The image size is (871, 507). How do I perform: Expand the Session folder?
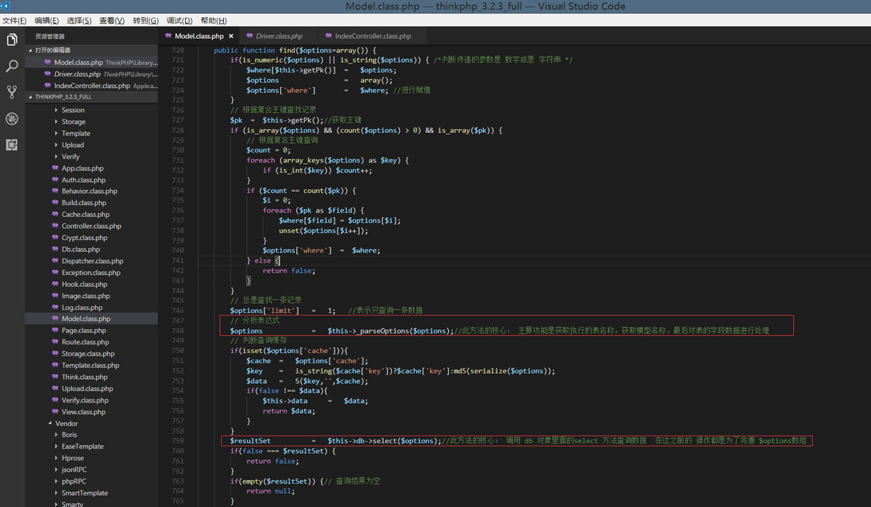[56, 110]
